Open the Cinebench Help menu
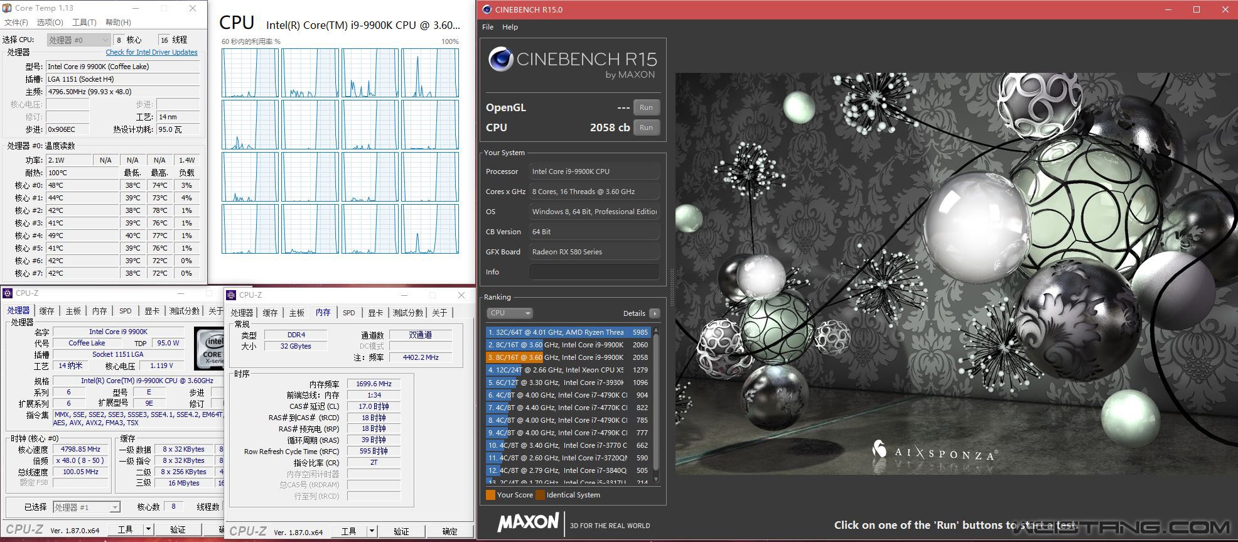This screenshot has height=542, width=1238. (x=510, y=27)
